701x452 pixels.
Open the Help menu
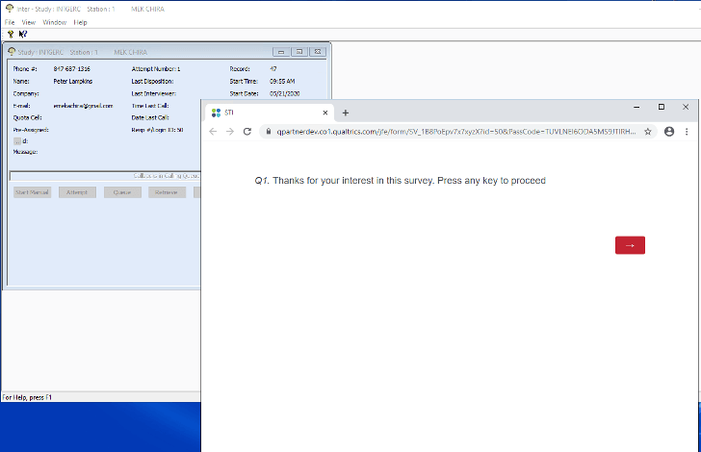[81, 22]
